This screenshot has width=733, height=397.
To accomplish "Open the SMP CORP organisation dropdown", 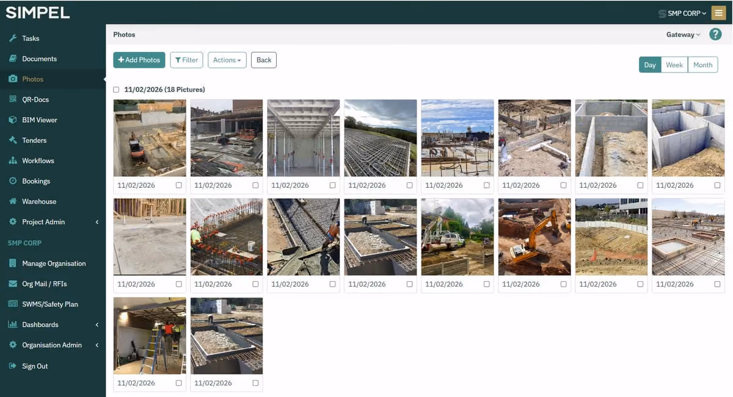I will pyautogui.click(x=682, y=13).
